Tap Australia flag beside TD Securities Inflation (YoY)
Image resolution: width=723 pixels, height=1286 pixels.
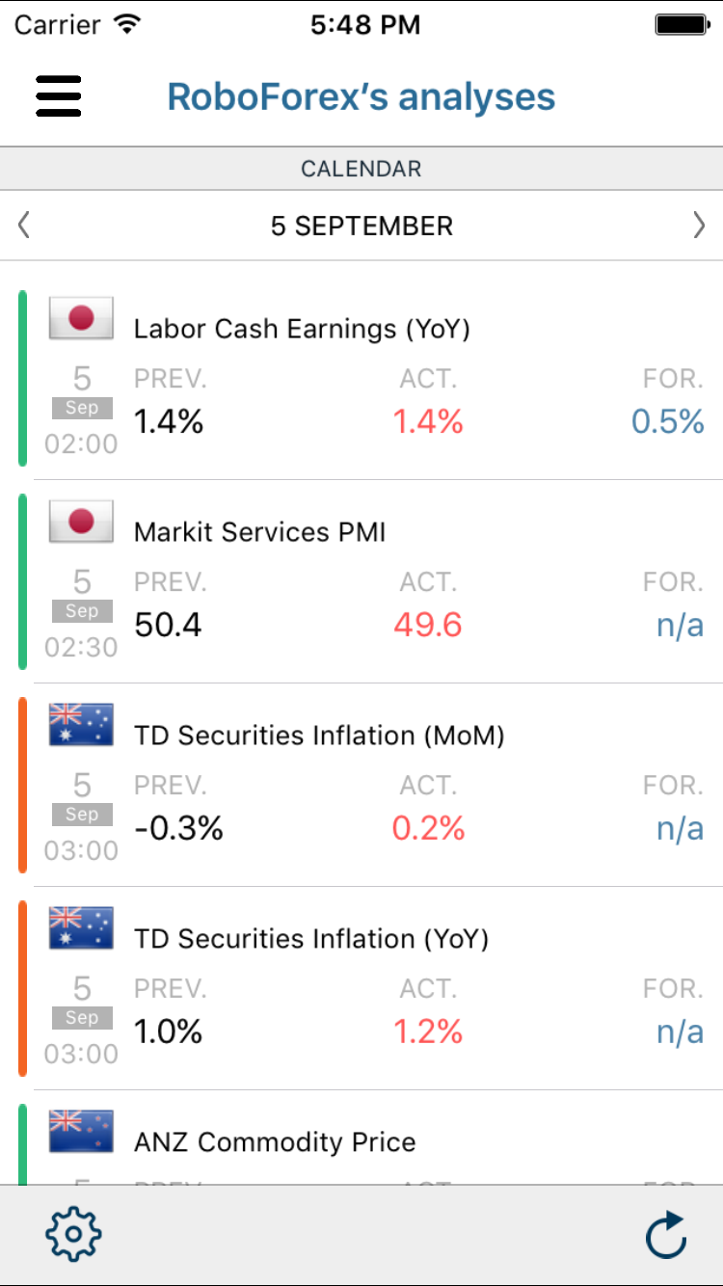click(x=81, y=928)
